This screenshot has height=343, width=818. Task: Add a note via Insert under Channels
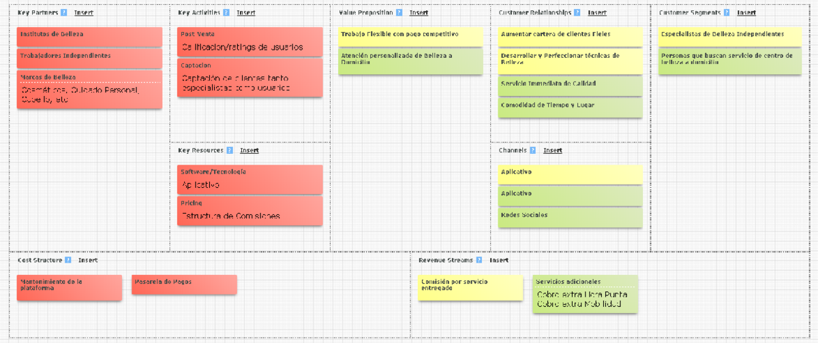552,150
